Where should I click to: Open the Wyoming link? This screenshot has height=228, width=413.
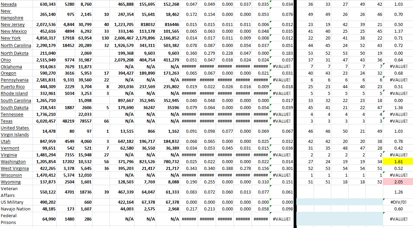pyautogui.click(x=11, y=182)
